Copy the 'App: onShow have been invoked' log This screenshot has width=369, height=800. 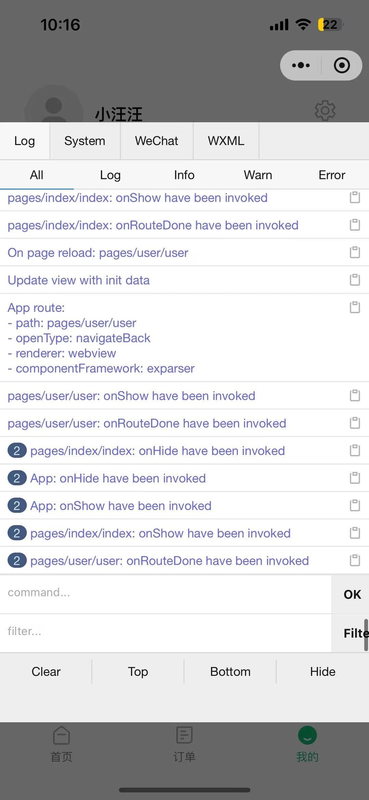[355, 505]
